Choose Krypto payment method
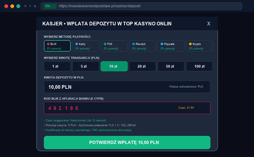Screen dimensions: 254x157 [199, 46]
